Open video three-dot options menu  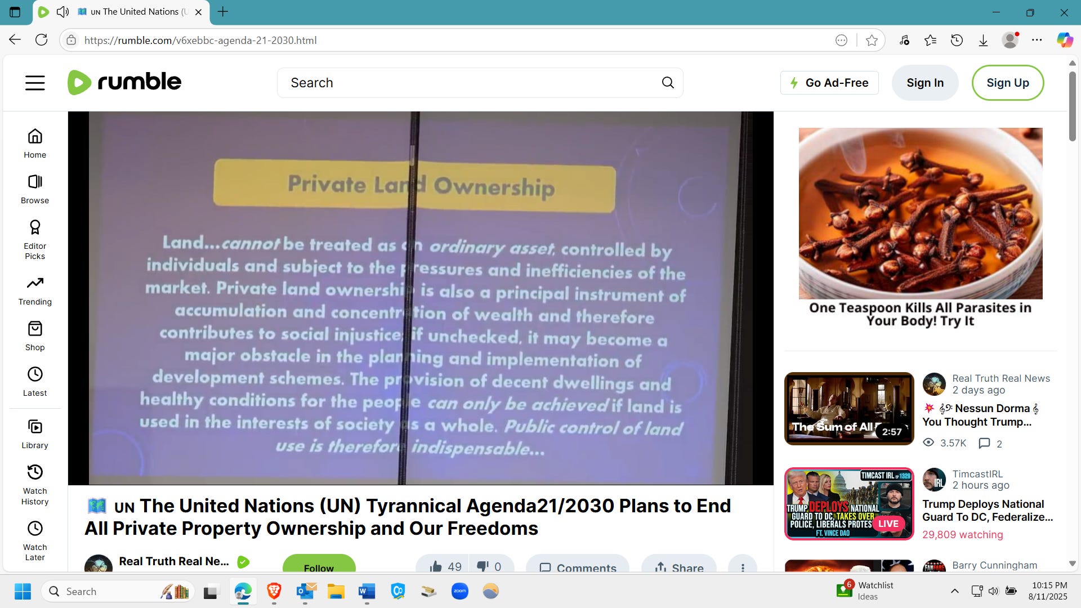[x=743, y=567]
